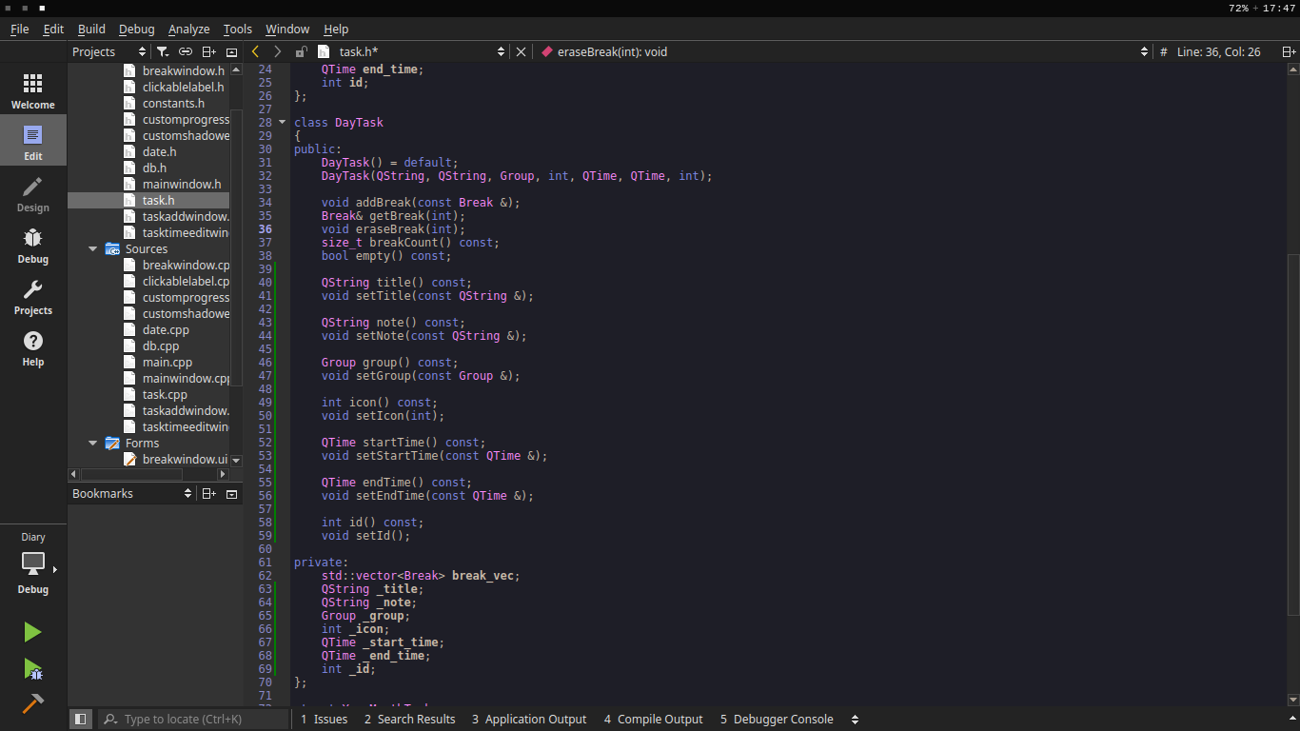Collapse the Forms folder in project tree
The height and width of the screenshot is (731, 1300).
tap(93, 444)
